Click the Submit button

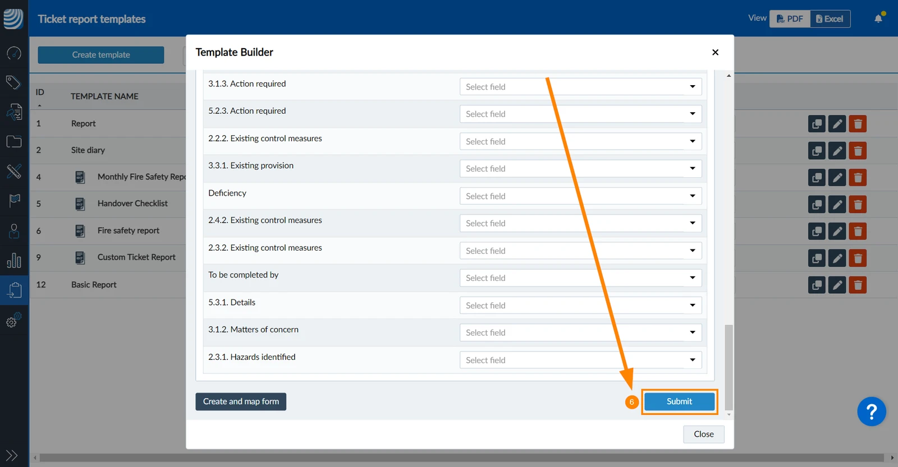coord(679,401)
